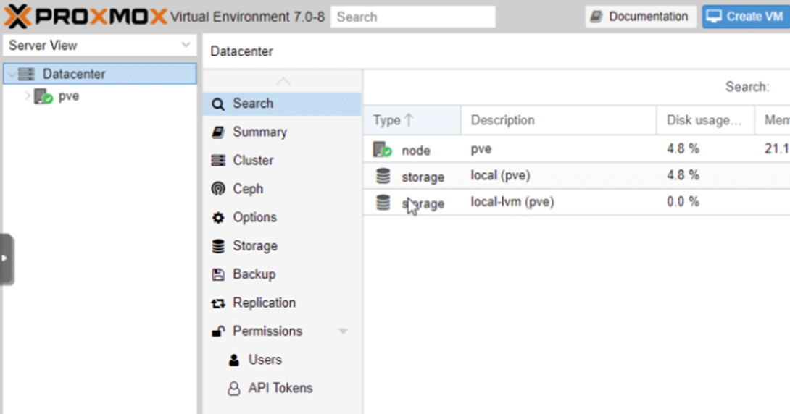790x414 pixels.
Task: Click the Create VM button
Action: tap(746, 17)
